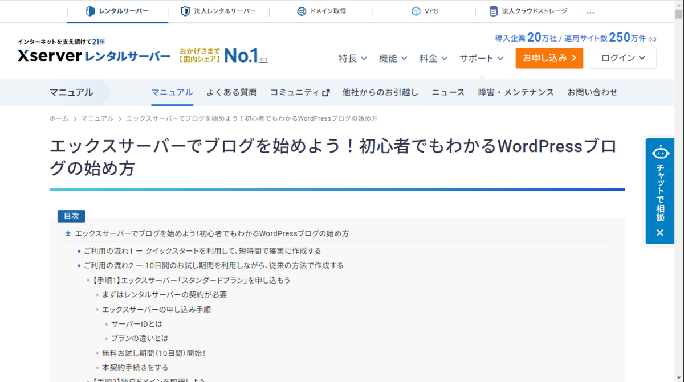Select the 障害・メンテナンス tab
This screenshot has width=684, height=382.
tap(516, 92)
